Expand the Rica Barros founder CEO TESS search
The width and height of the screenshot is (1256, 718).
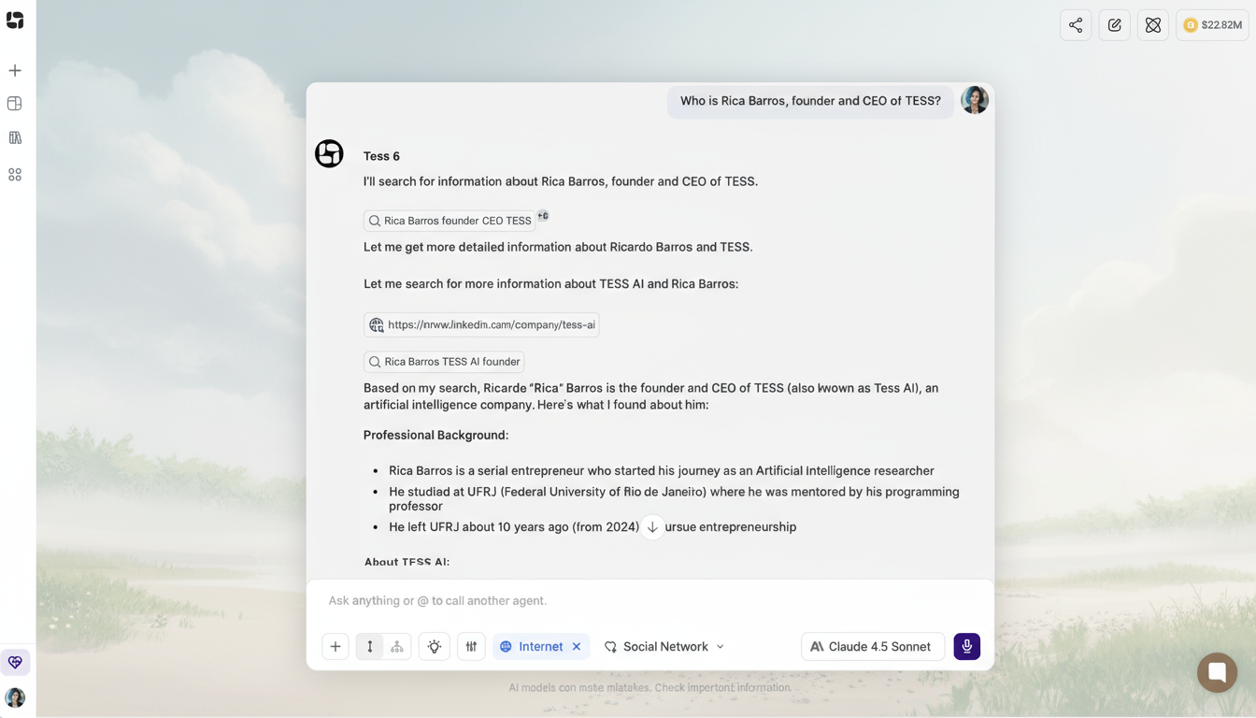click(449, 221)
